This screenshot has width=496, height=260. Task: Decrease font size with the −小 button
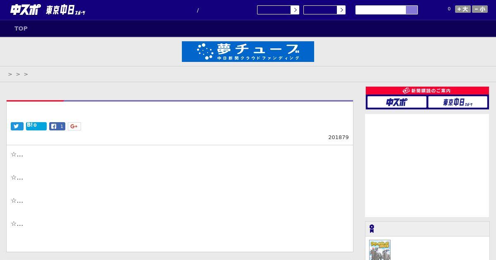480,9
